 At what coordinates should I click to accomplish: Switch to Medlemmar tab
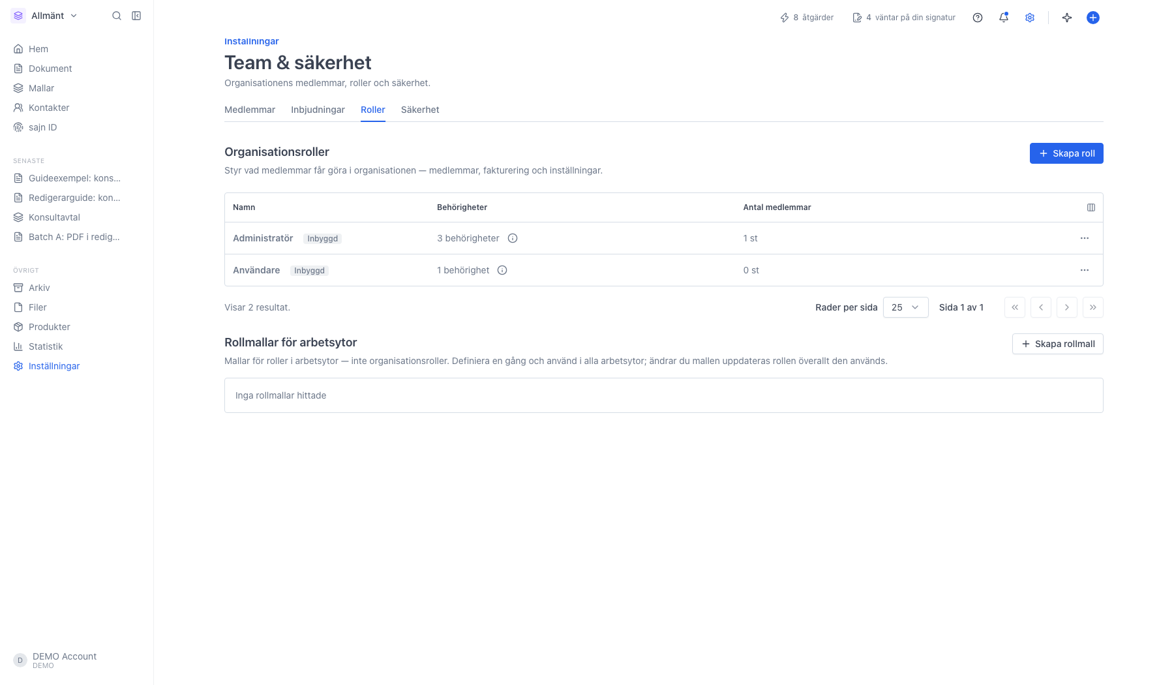coord(250,110)
